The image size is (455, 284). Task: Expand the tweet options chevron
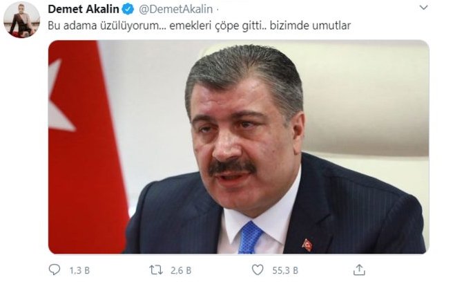tap(424, 8)
